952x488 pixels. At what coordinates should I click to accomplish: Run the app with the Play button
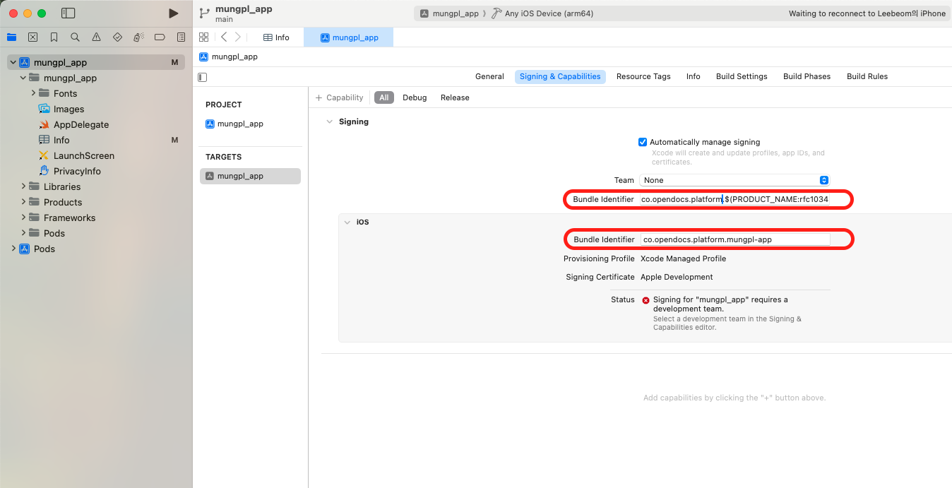(173, 13)
